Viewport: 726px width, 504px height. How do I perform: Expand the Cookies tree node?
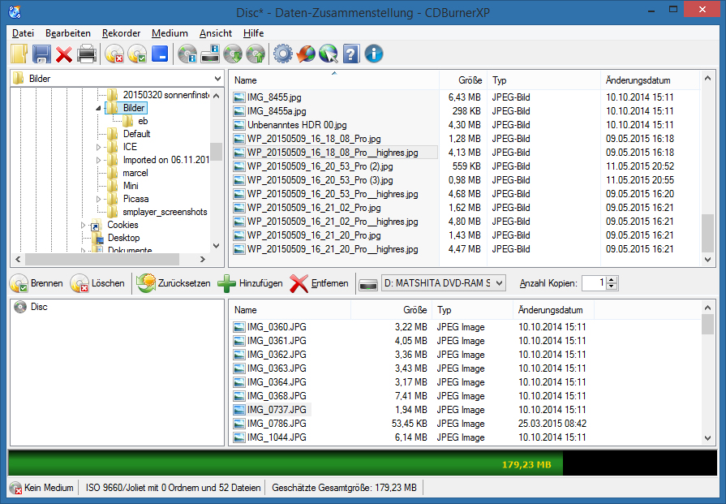(83, 225)
